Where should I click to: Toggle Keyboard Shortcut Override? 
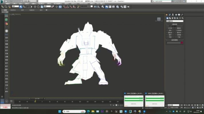(x=60, y=7)
